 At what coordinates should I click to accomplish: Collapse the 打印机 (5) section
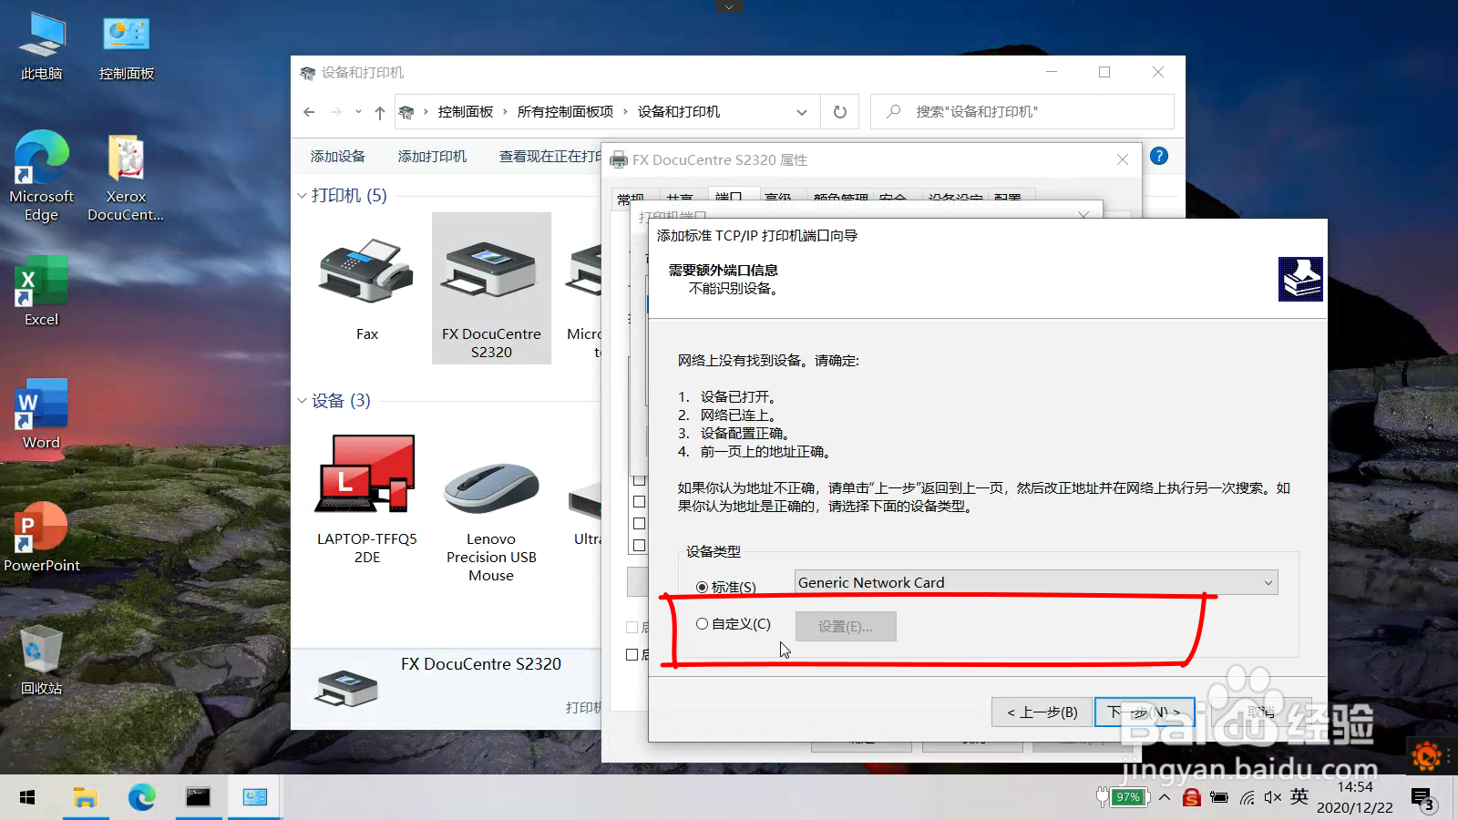click(x=302, y=195)
